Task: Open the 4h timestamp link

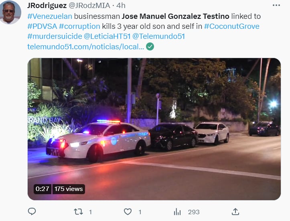Action: (x=121, y=6)
